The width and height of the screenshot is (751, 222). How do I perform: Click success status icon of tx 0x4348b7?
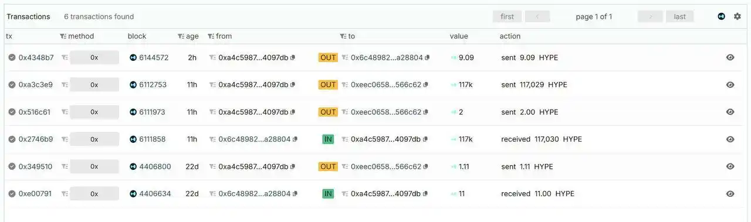coord(12,57)
